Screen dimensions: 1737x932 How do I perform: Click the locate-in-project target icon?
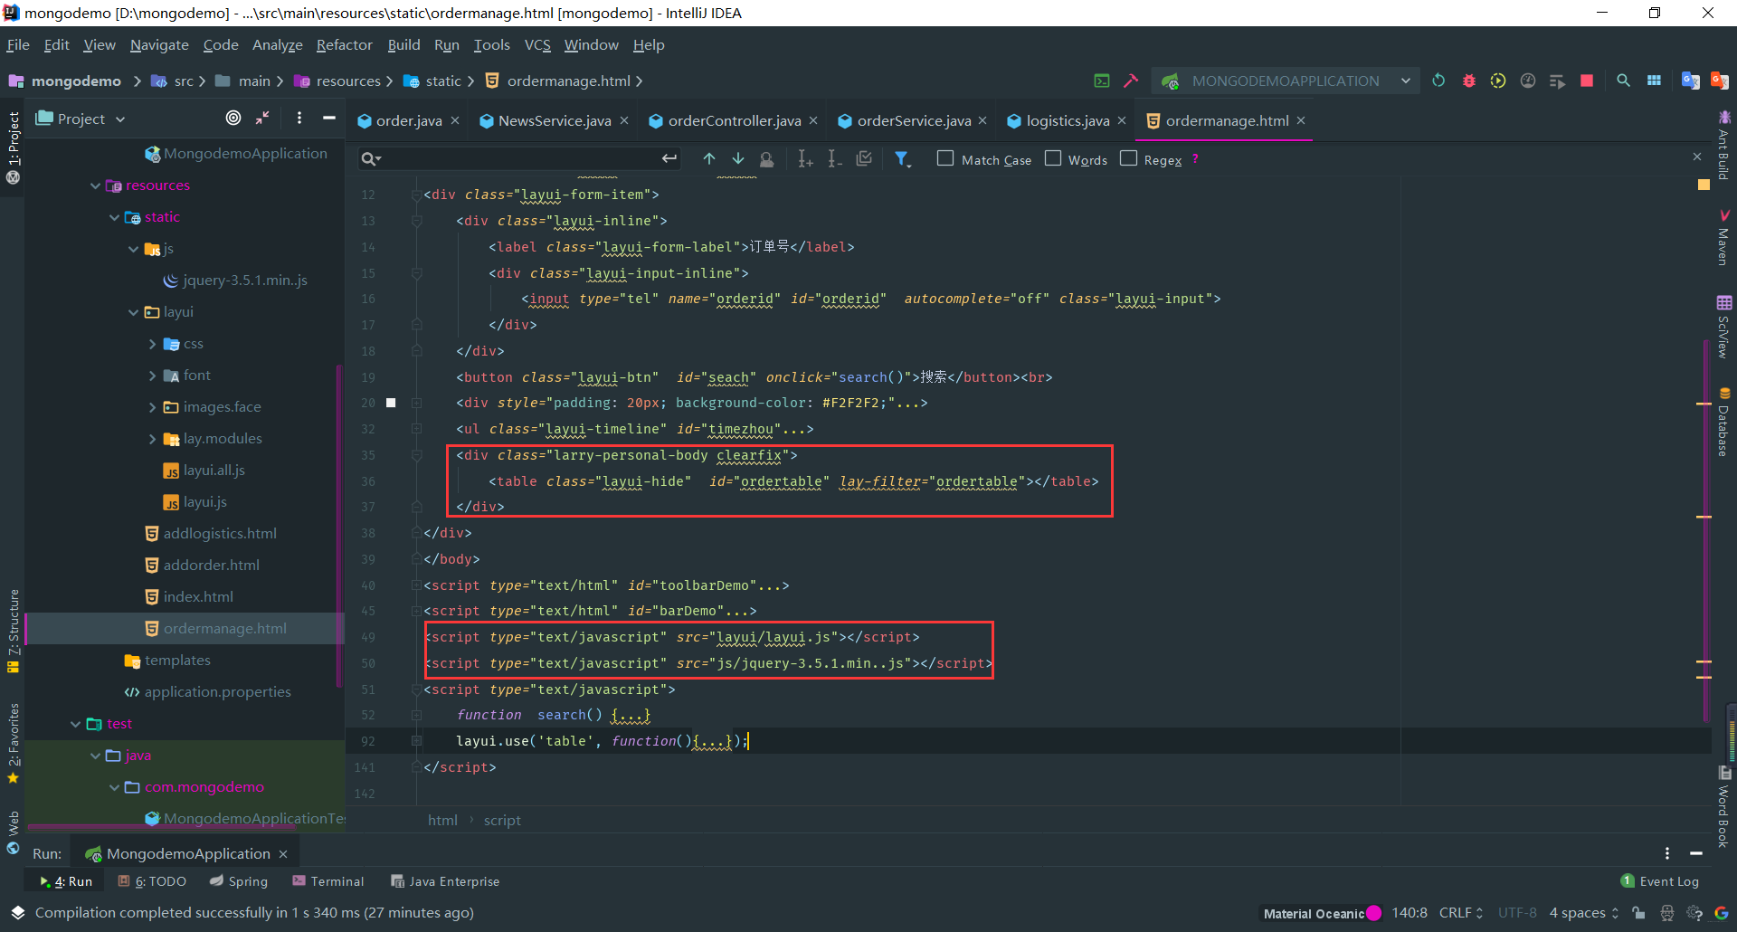click(233, 118)
